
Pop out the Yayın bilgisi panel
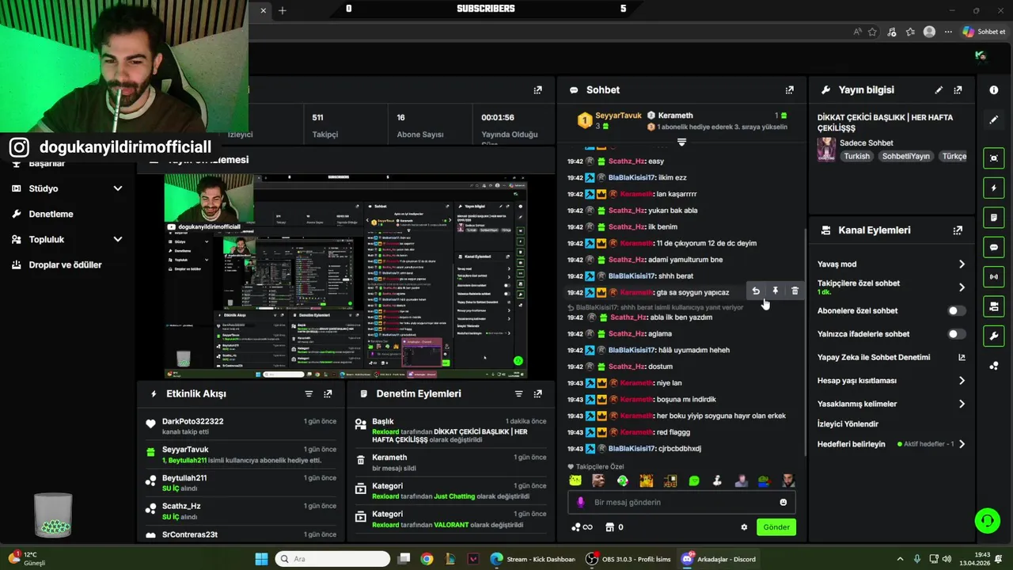click(x=958, y=90)
